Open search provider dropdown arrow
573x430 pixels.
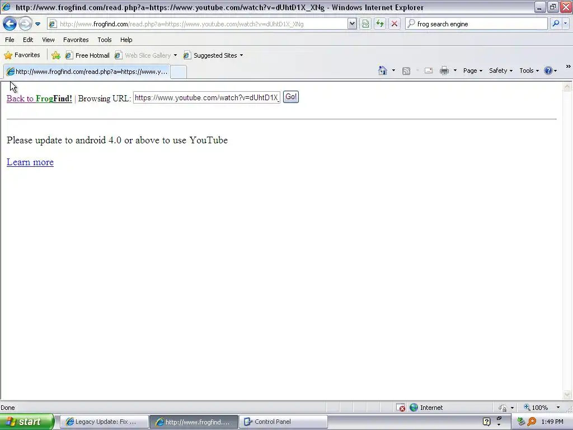[565, 24]
